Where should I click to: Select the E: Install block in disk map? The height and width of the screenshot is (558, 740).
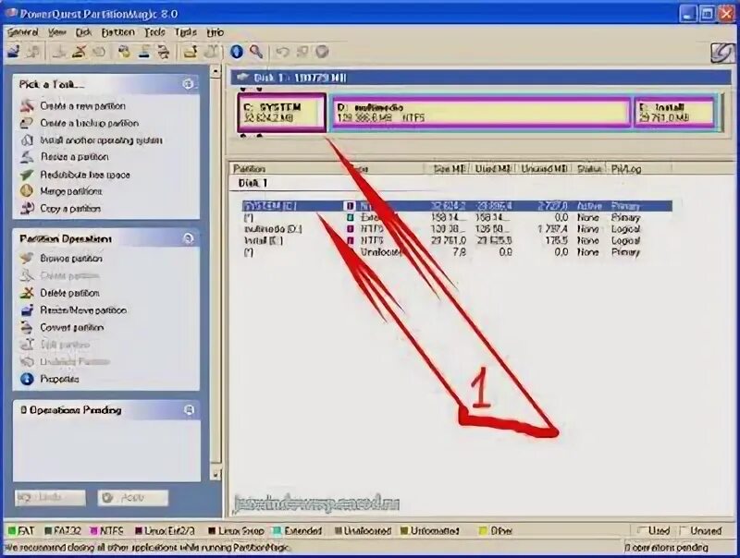[x=675, y=113]
